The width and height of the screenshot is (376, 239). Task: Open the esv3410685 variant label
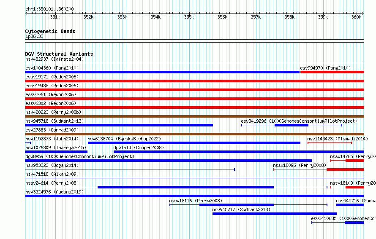click(x=343, y=218)
